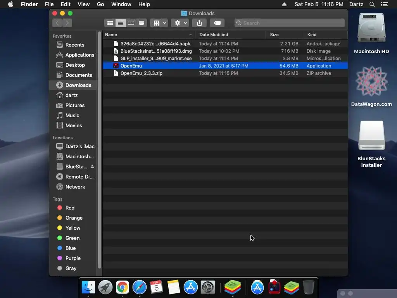Open the group-by arrangement dropdown
397x298 pixels.
tap(159, 23)
